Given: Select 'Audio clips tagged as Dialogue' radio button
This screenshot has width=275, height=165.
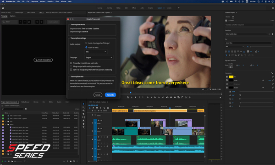Looking at the screenshot, I should point(86,43).
